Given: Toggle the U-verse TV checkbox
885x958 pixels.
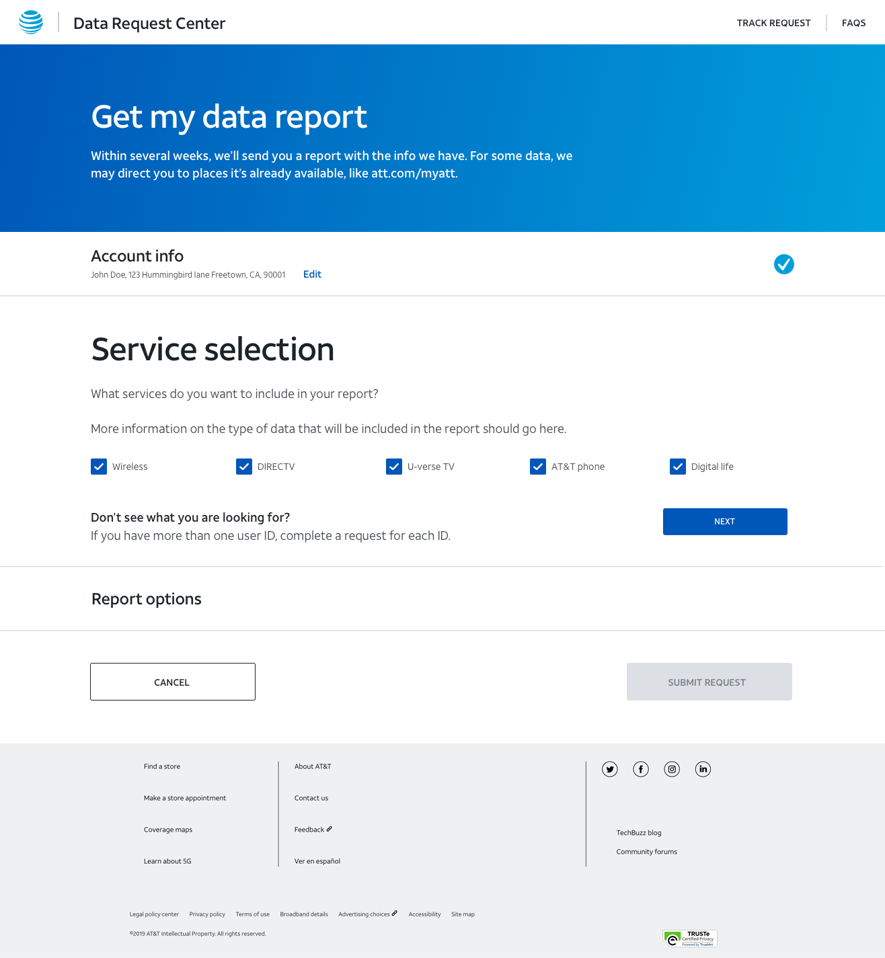Looking at the screenshot, I should 394,467.
